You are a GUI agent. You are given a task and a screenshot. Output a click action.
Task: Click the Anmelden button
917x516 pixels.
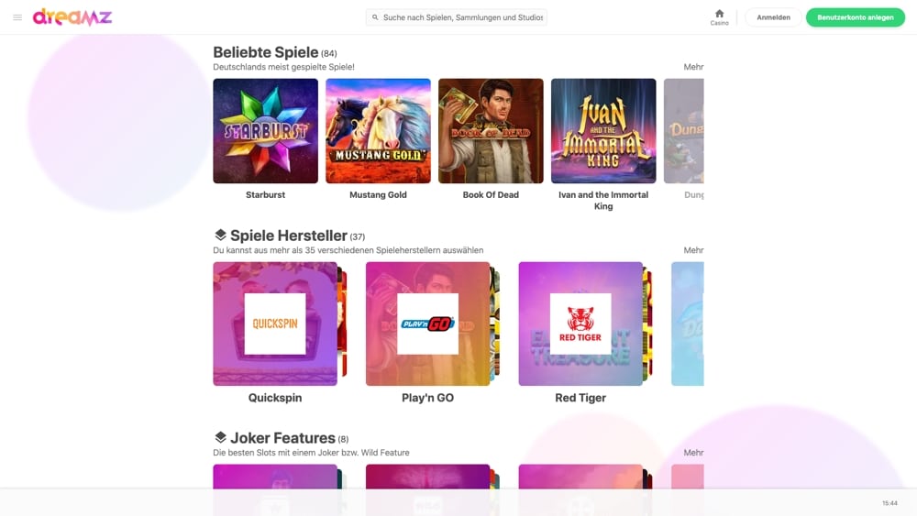coord(773,17)
